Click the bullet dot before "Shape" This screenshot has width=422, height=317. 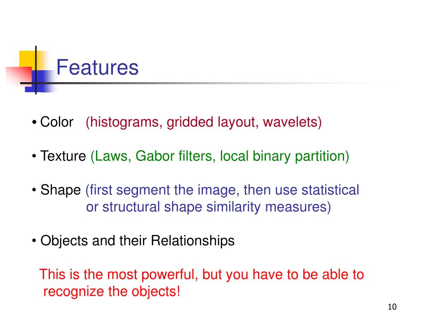tap(35, 191)
